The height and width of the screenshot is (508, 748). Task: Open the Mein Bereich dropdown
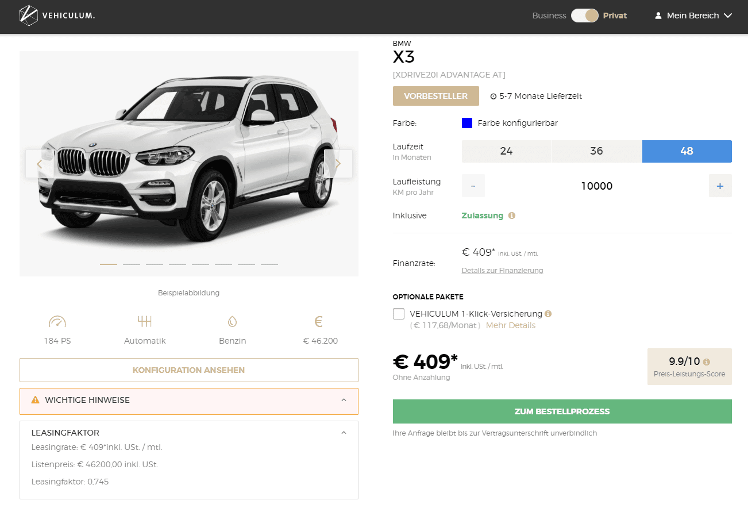click(x=693, y=16)
